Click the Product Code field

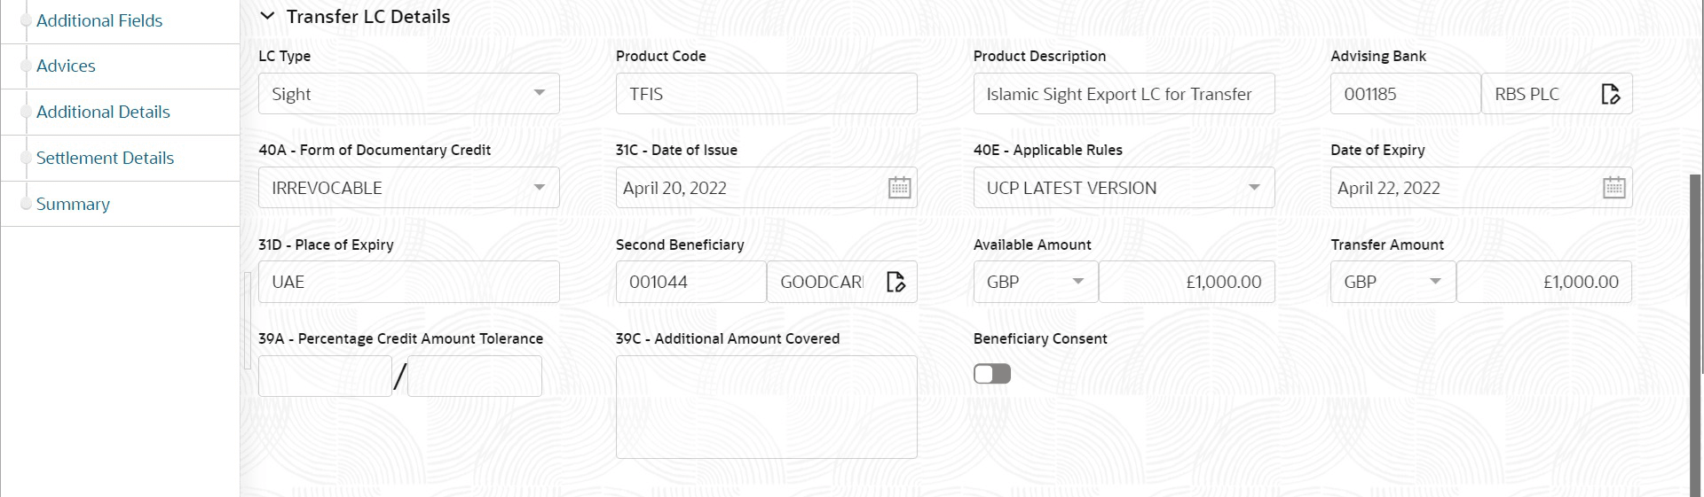[x=767, y=94]
